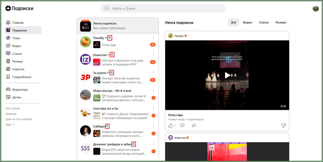Select Лента подписок in the list
The height and width of the screenshot is (162, 323).
tap(118, 26)
